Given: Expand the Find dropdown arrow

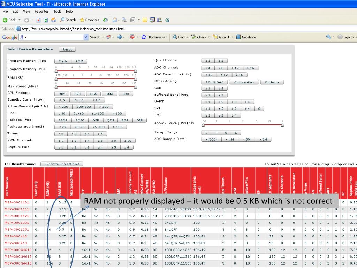Looking at the screenshot, I should [187, 37].
